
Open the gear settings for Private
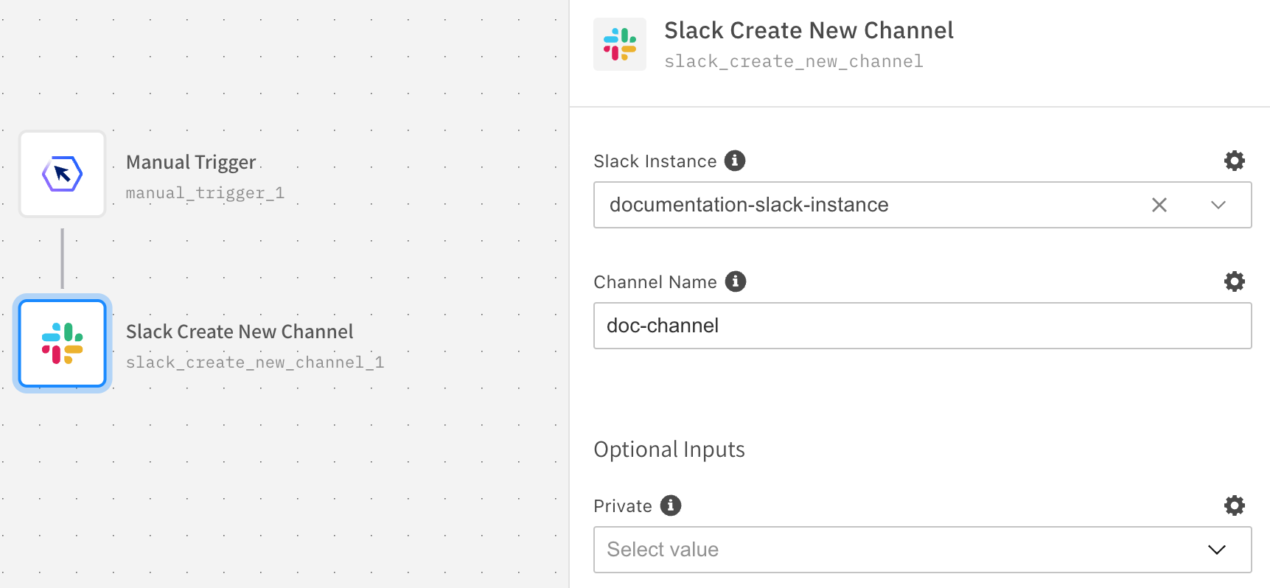coord(1235,505)
